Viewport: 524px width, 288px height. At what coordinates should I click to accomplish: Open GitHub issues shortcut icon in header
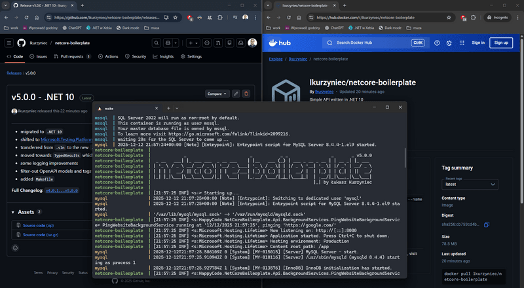coord(207,43)
